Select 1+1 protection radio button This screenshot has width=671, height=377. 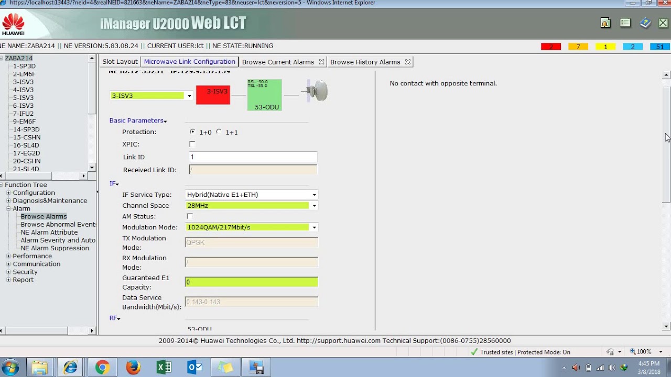[x=219, y=132]
